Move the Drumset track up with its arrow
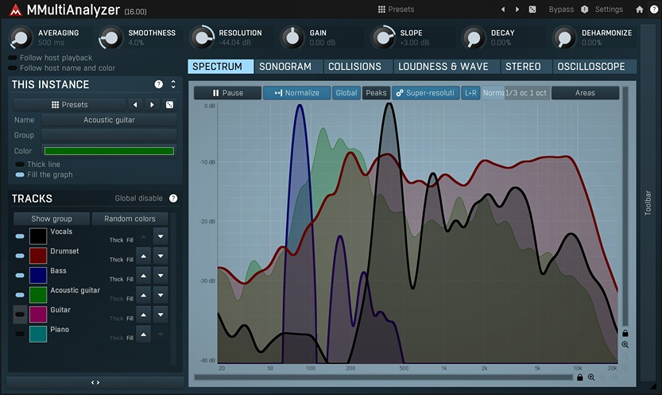Image resolution: width=662 pixels, height=395 pixels. (x=144, y=255)
